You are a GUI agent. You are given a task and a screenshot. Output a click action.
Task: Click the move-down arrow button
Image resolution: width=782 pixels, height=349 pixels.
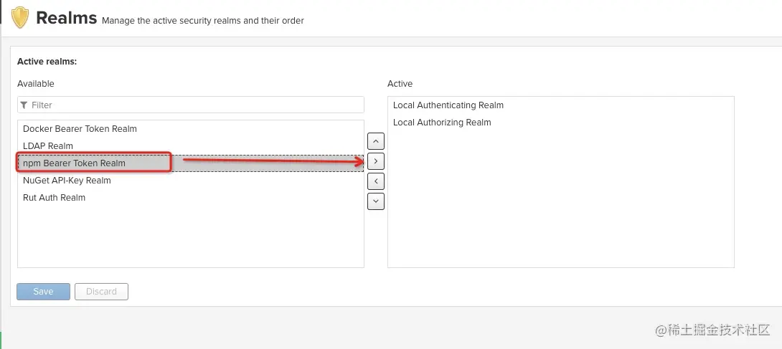(x=375, y=201)
